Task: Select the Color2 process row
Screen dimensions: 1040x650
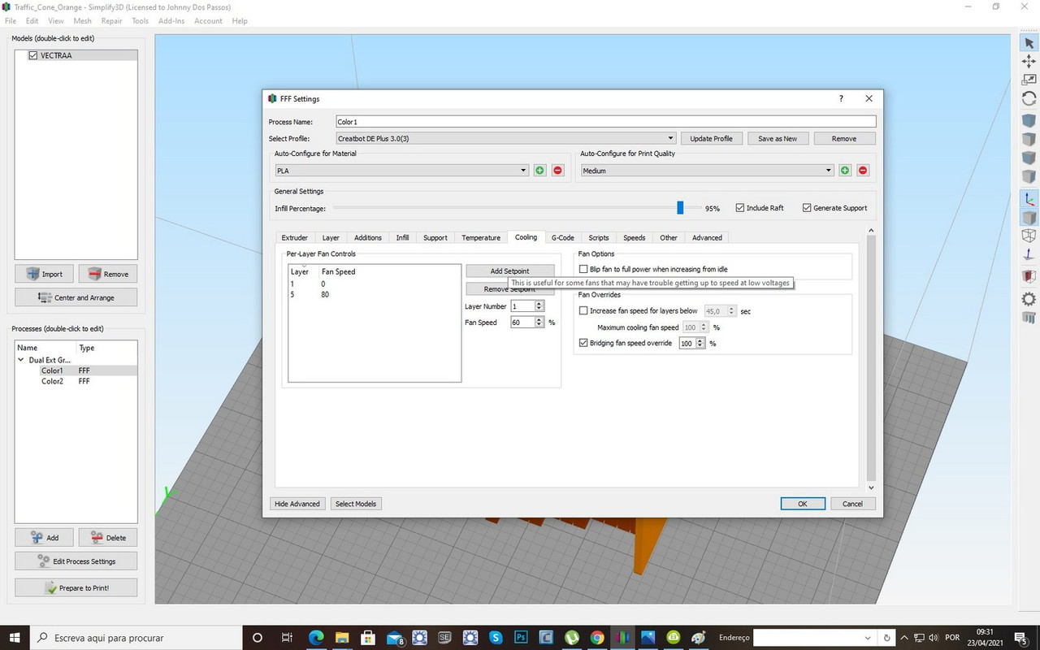Action: pos(77,381)
